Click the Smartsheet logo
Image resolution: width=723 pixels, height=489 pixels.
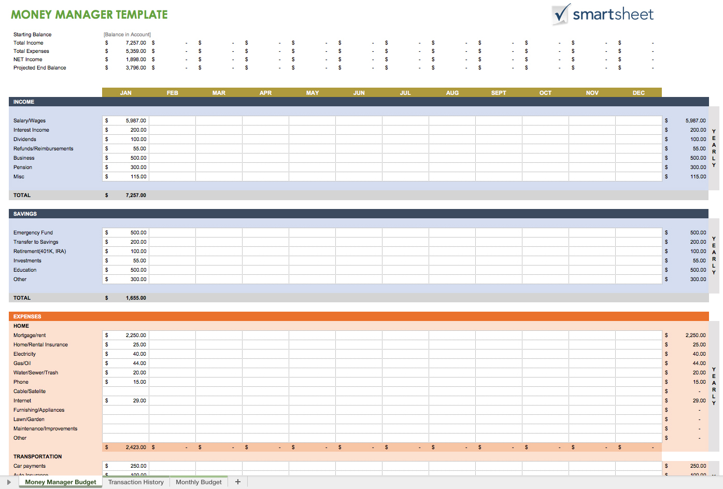[x=602, y=15]
